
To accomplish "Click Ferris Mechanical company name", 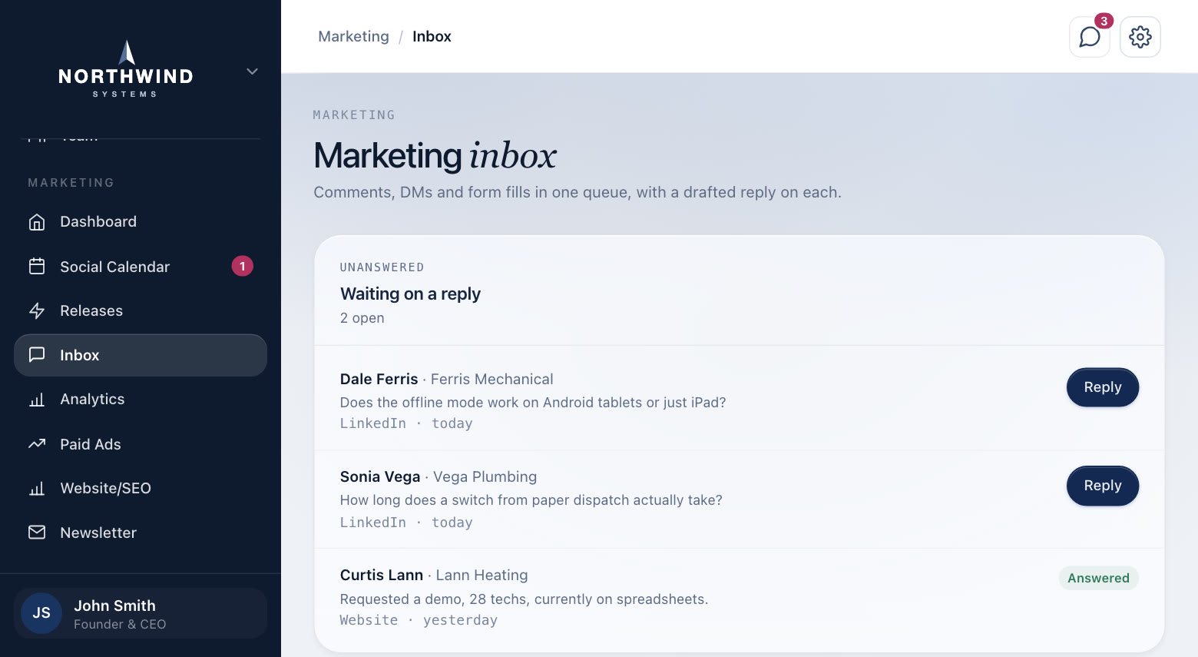I will [x=492, y=379].
